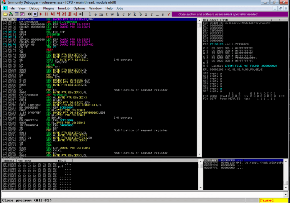The image size is (290, 203).
Task: Run the program with the red play icon
Action: [x=41, y=14]
